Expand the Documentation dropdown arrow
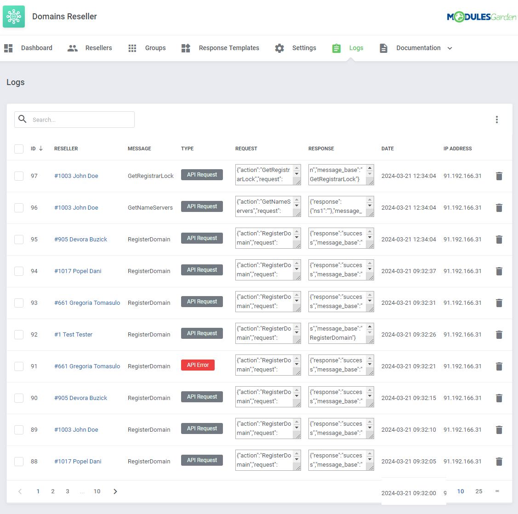This screenshot has width=518, height=514. [x=450, y=48]
